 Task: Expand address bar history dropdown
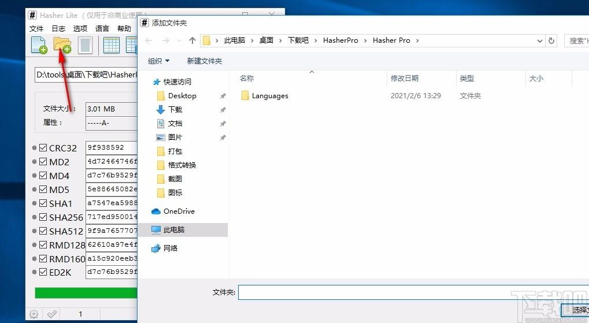pos(540,40)
